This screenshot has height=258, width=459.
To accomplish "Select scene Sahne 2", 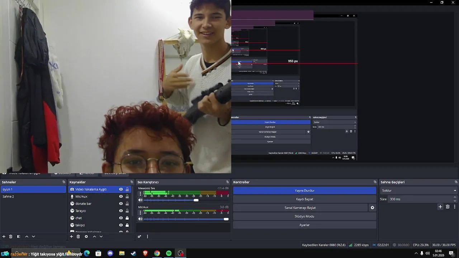I will point(33,196).
